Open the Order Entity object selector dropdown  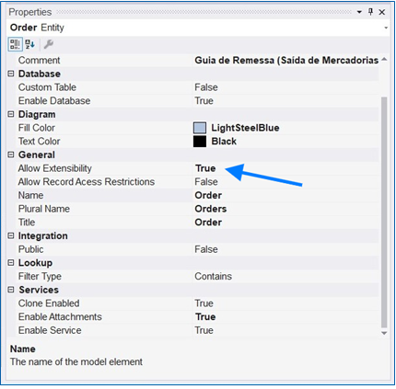coord(386,28)
